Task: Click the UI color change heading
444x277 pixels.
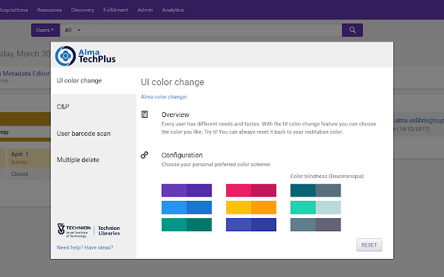Action: [173, 82]
